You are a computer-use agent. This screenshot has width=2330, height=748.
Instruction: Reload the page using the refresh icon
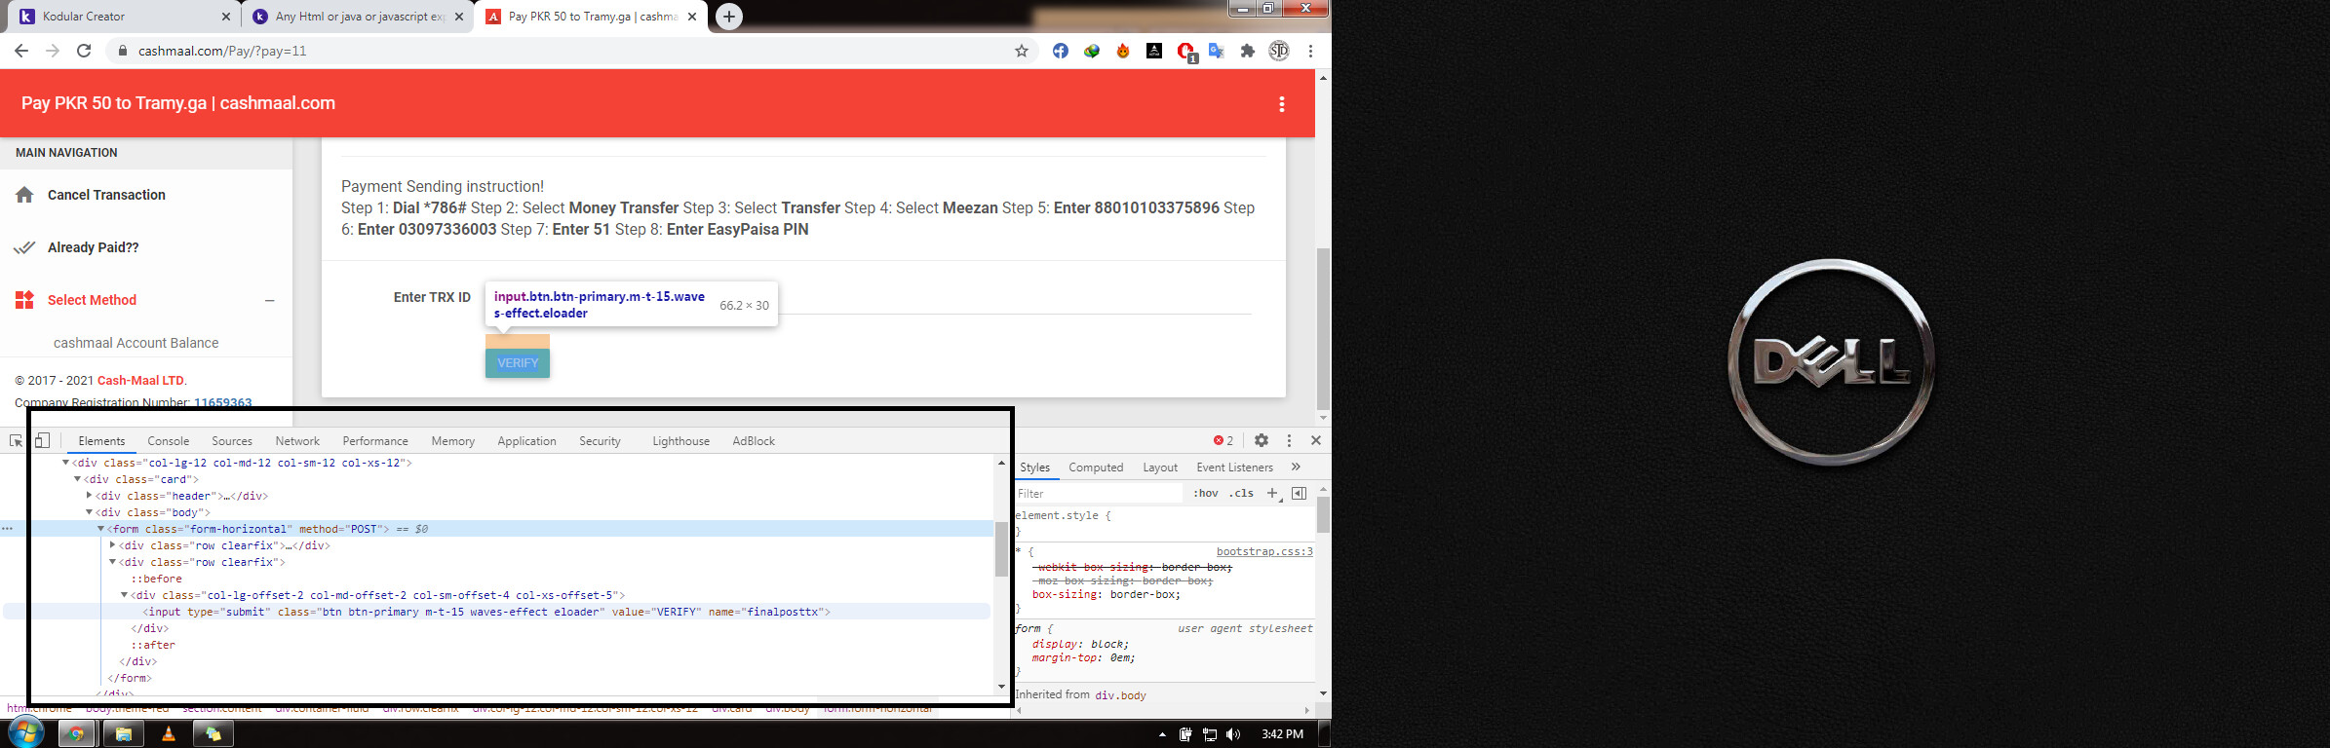[84, 51]
